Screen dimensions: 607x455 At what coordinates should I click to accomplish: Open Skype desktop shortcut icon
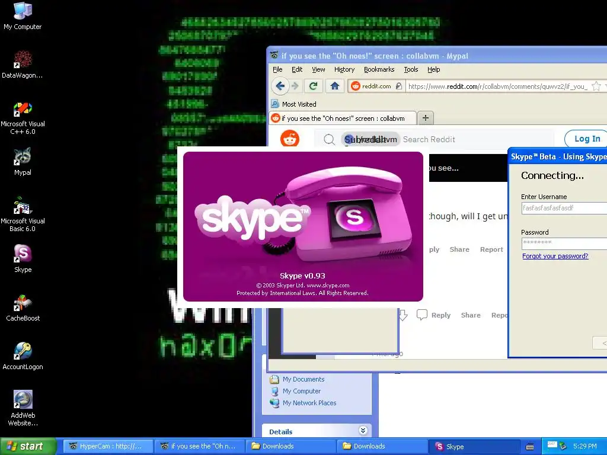(23, 259)
